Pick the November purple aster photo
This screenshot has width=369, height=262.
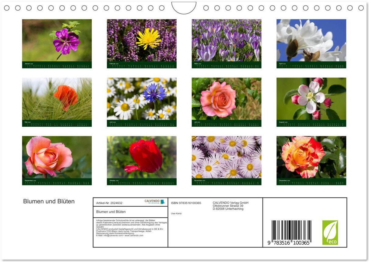click(226, 157)
